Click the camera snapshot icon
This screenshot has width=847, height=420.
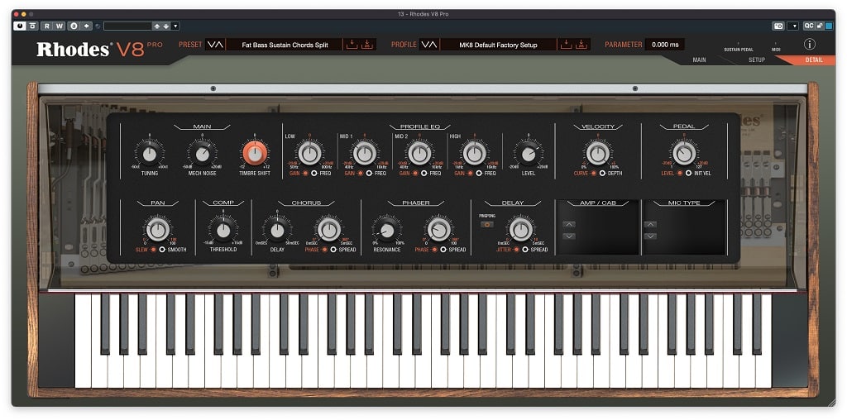778,26
